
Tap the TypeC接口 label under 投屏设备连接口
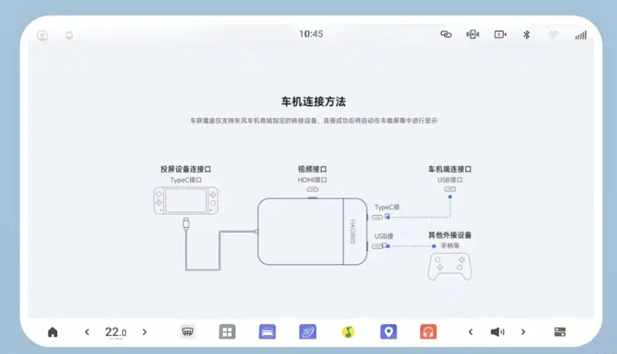point(186,180)
